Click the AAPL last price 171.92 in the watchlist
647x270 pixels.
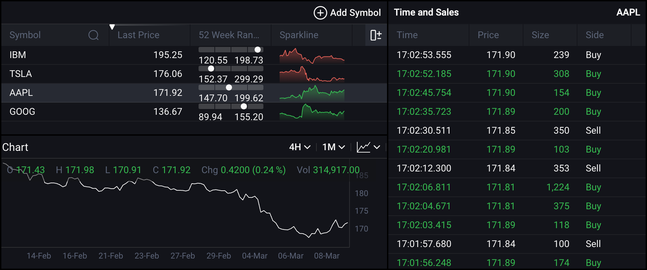168,93
